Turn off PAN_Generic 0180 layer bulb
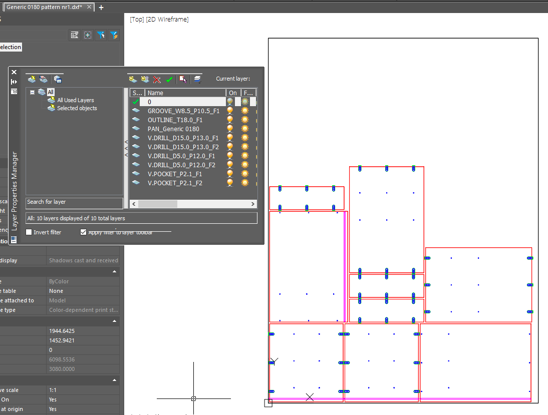Viewport: 548px width, 415px height. tap(230, 129)
